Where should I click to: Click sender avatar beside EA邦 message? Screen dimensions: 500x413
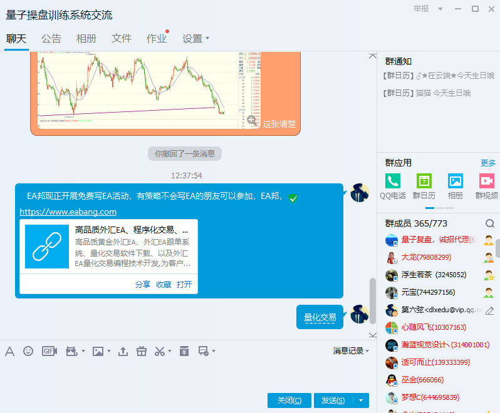click(x=360, y=193)
